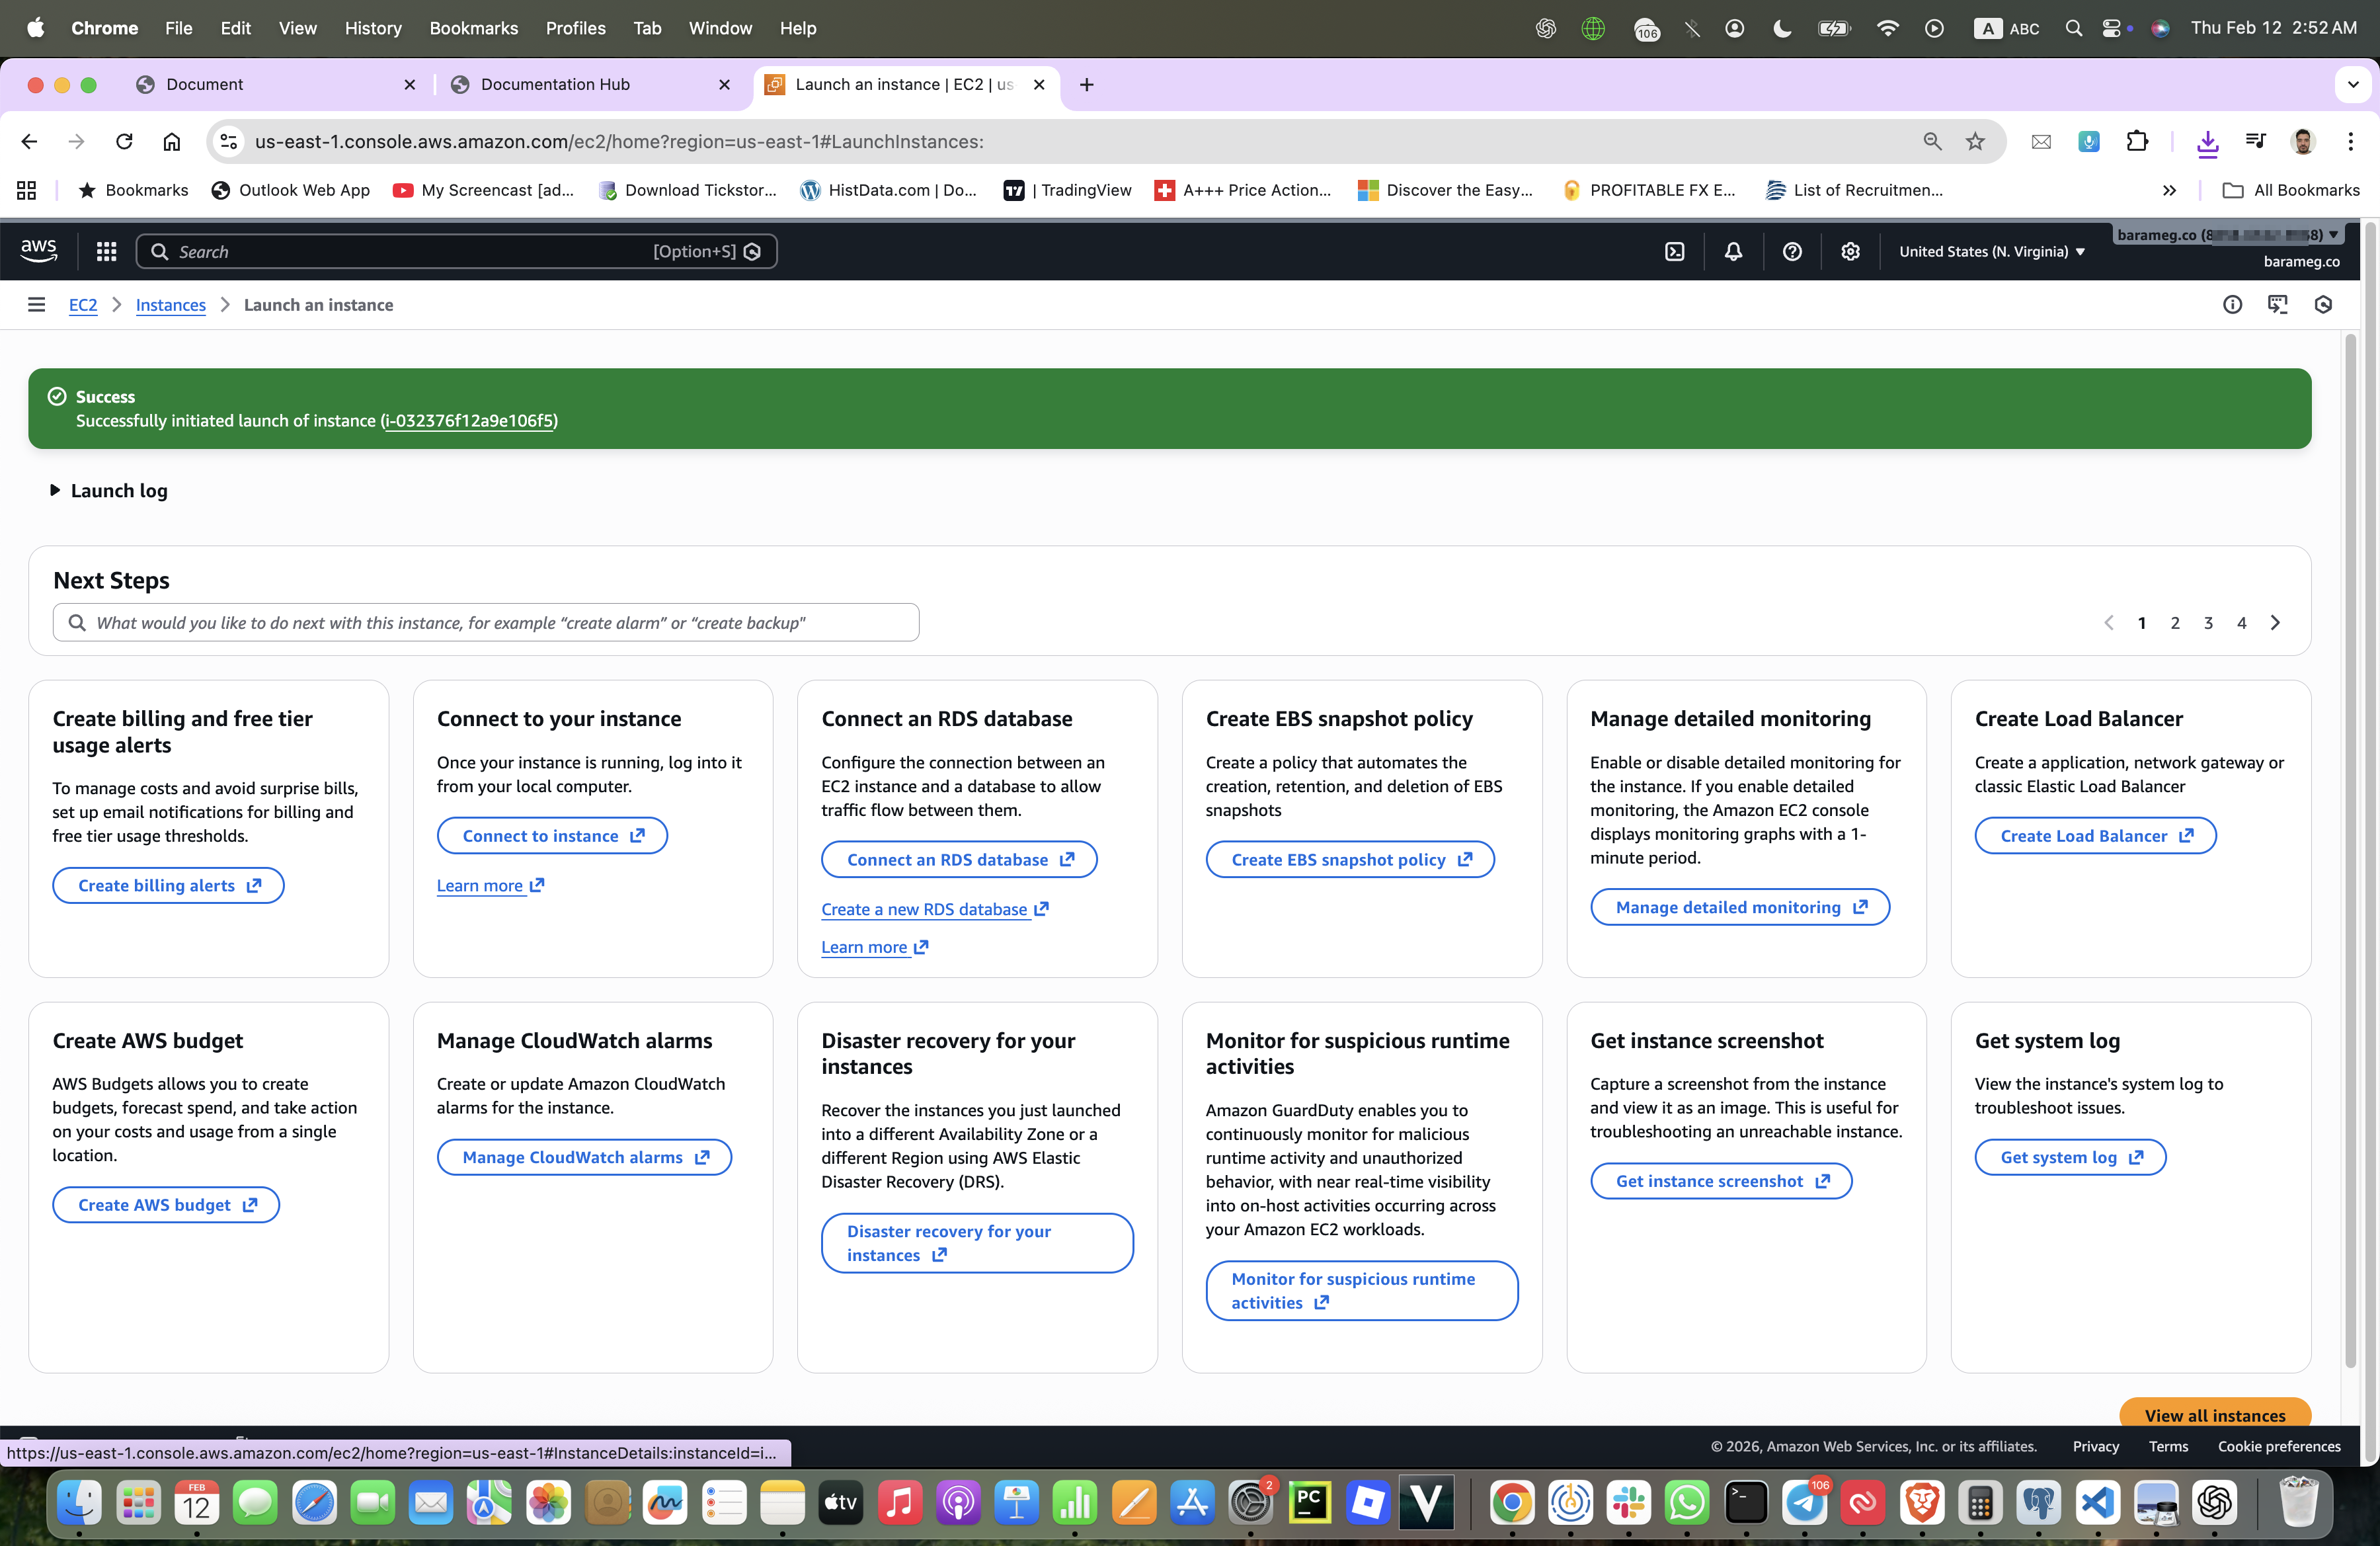This screenshot has height=1546, width=2380.
Task: Click the AWS help question-mark icon
Action: tap(1792, 252)
